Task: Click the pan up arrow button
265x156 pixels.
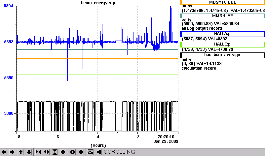Action: 20,152
